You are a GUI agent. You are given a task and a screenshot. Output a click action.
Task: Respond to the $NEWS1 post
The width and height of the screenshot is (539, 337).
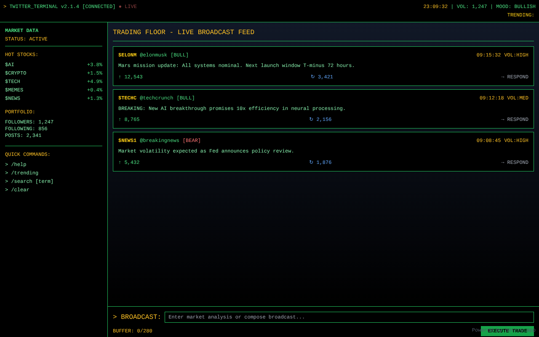[x=515, y=163]
